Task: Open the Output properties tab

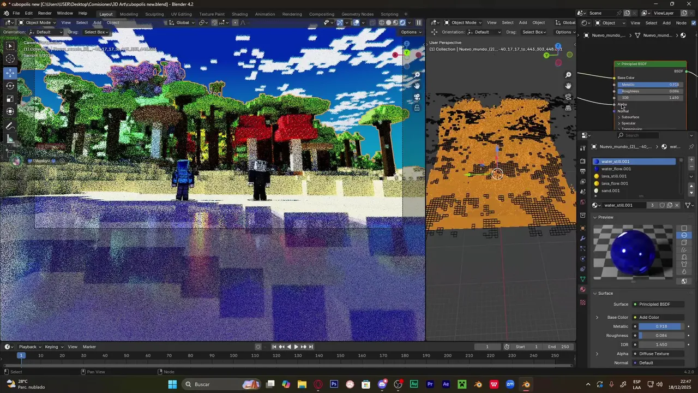Action: (x=582, y=171)
